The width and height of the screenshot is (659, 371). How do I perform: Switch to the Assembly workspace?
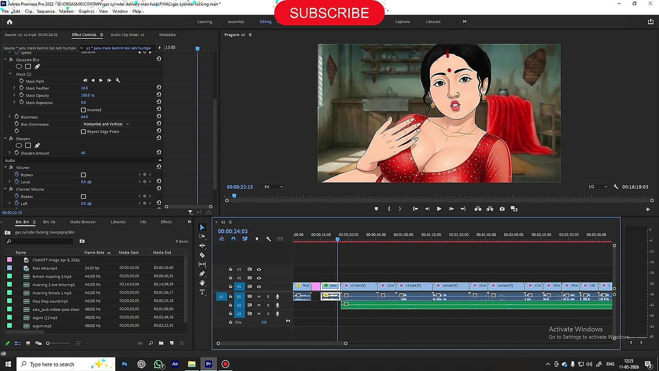pyautogui.click(x=236, y=22)
